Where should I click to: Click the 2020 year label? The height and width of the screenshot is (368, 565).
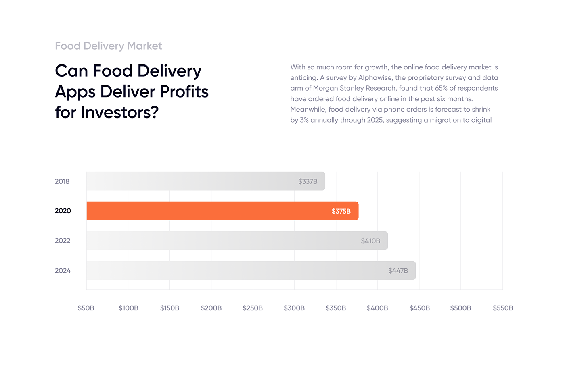63,211
